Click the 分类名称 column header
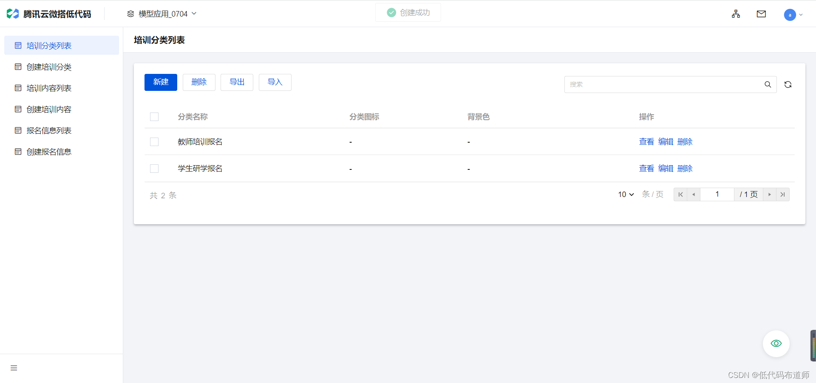Screen dimensions: 816x383 tap(193, 117)
